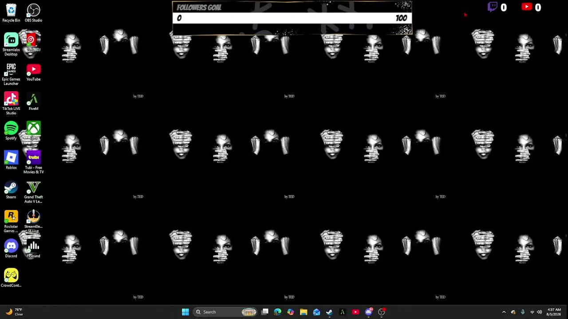This screenshot has height=319, width=568.
Task: Select the Streamlabs Desktop shortcut icon
Action: pyautogui.click(x=11, y=44)
